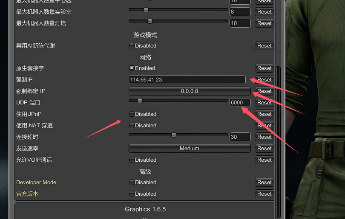The width and height of the screenshot is (345, 219).
Task: Click the 官方版本 label text
Action: coord(27,194)
